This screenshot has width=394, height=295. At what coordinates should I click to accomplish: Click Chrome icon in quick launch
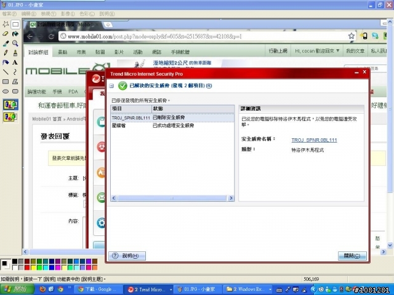60,289
